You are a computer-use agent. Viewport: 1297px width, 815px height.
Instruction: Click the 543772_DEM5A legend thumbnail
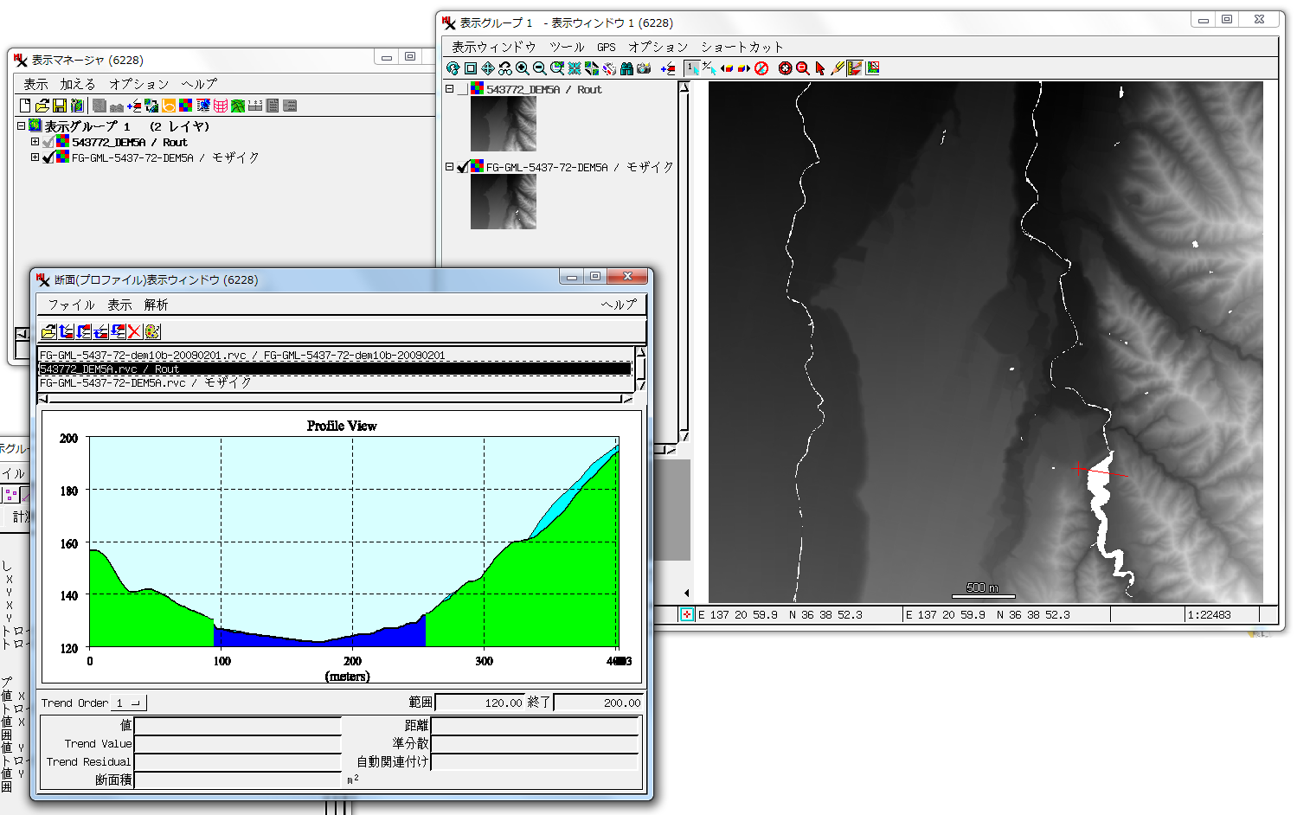(x=504, y=124)
